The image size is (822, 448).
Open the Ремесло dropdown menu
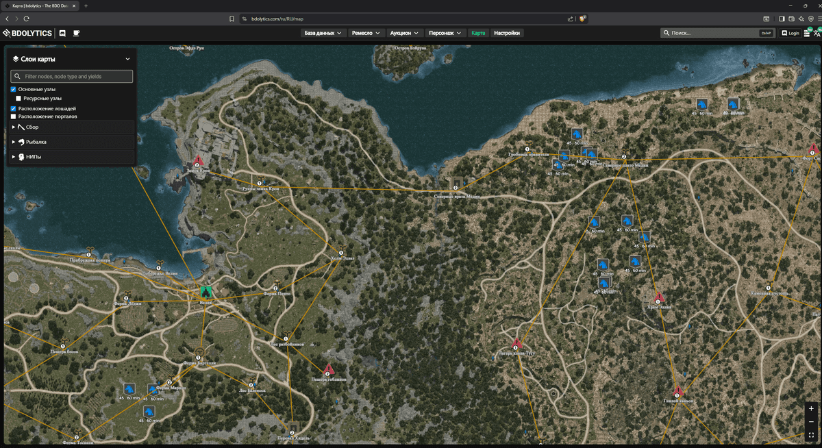(x=366, y=33)
